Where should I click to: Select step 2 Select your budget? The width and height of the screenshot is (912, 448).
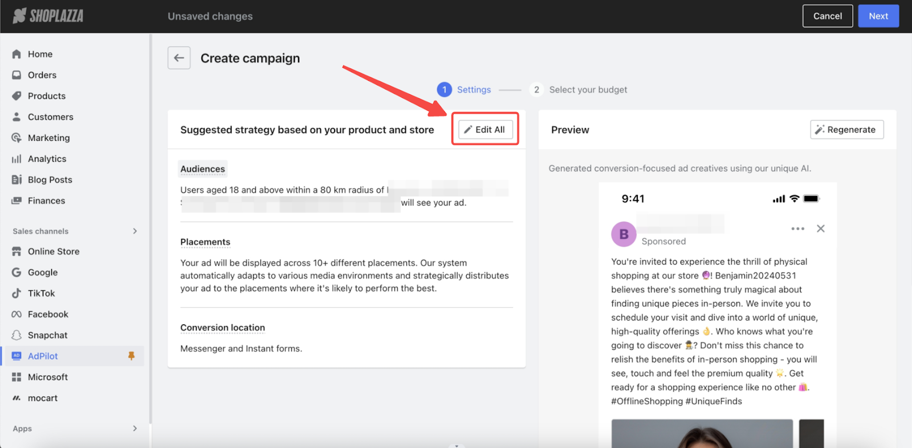[x=587, y=89]
